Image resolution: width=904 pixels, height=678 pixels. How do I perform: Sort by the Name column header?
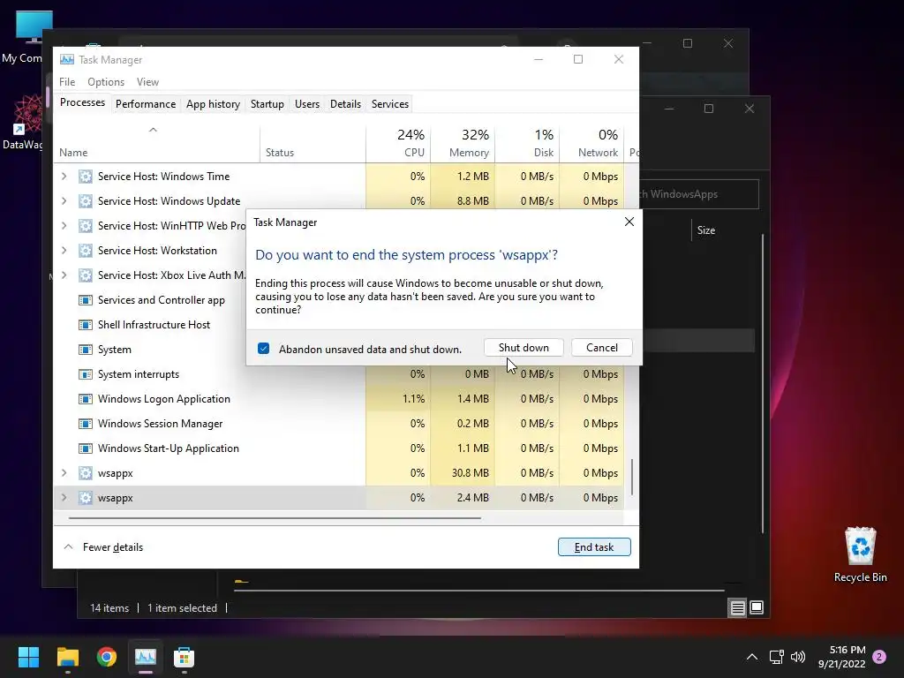(157, 143)
